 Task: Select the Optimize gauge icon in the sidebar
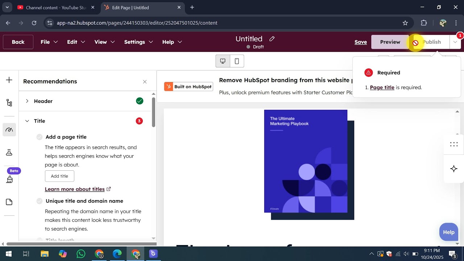9,130
